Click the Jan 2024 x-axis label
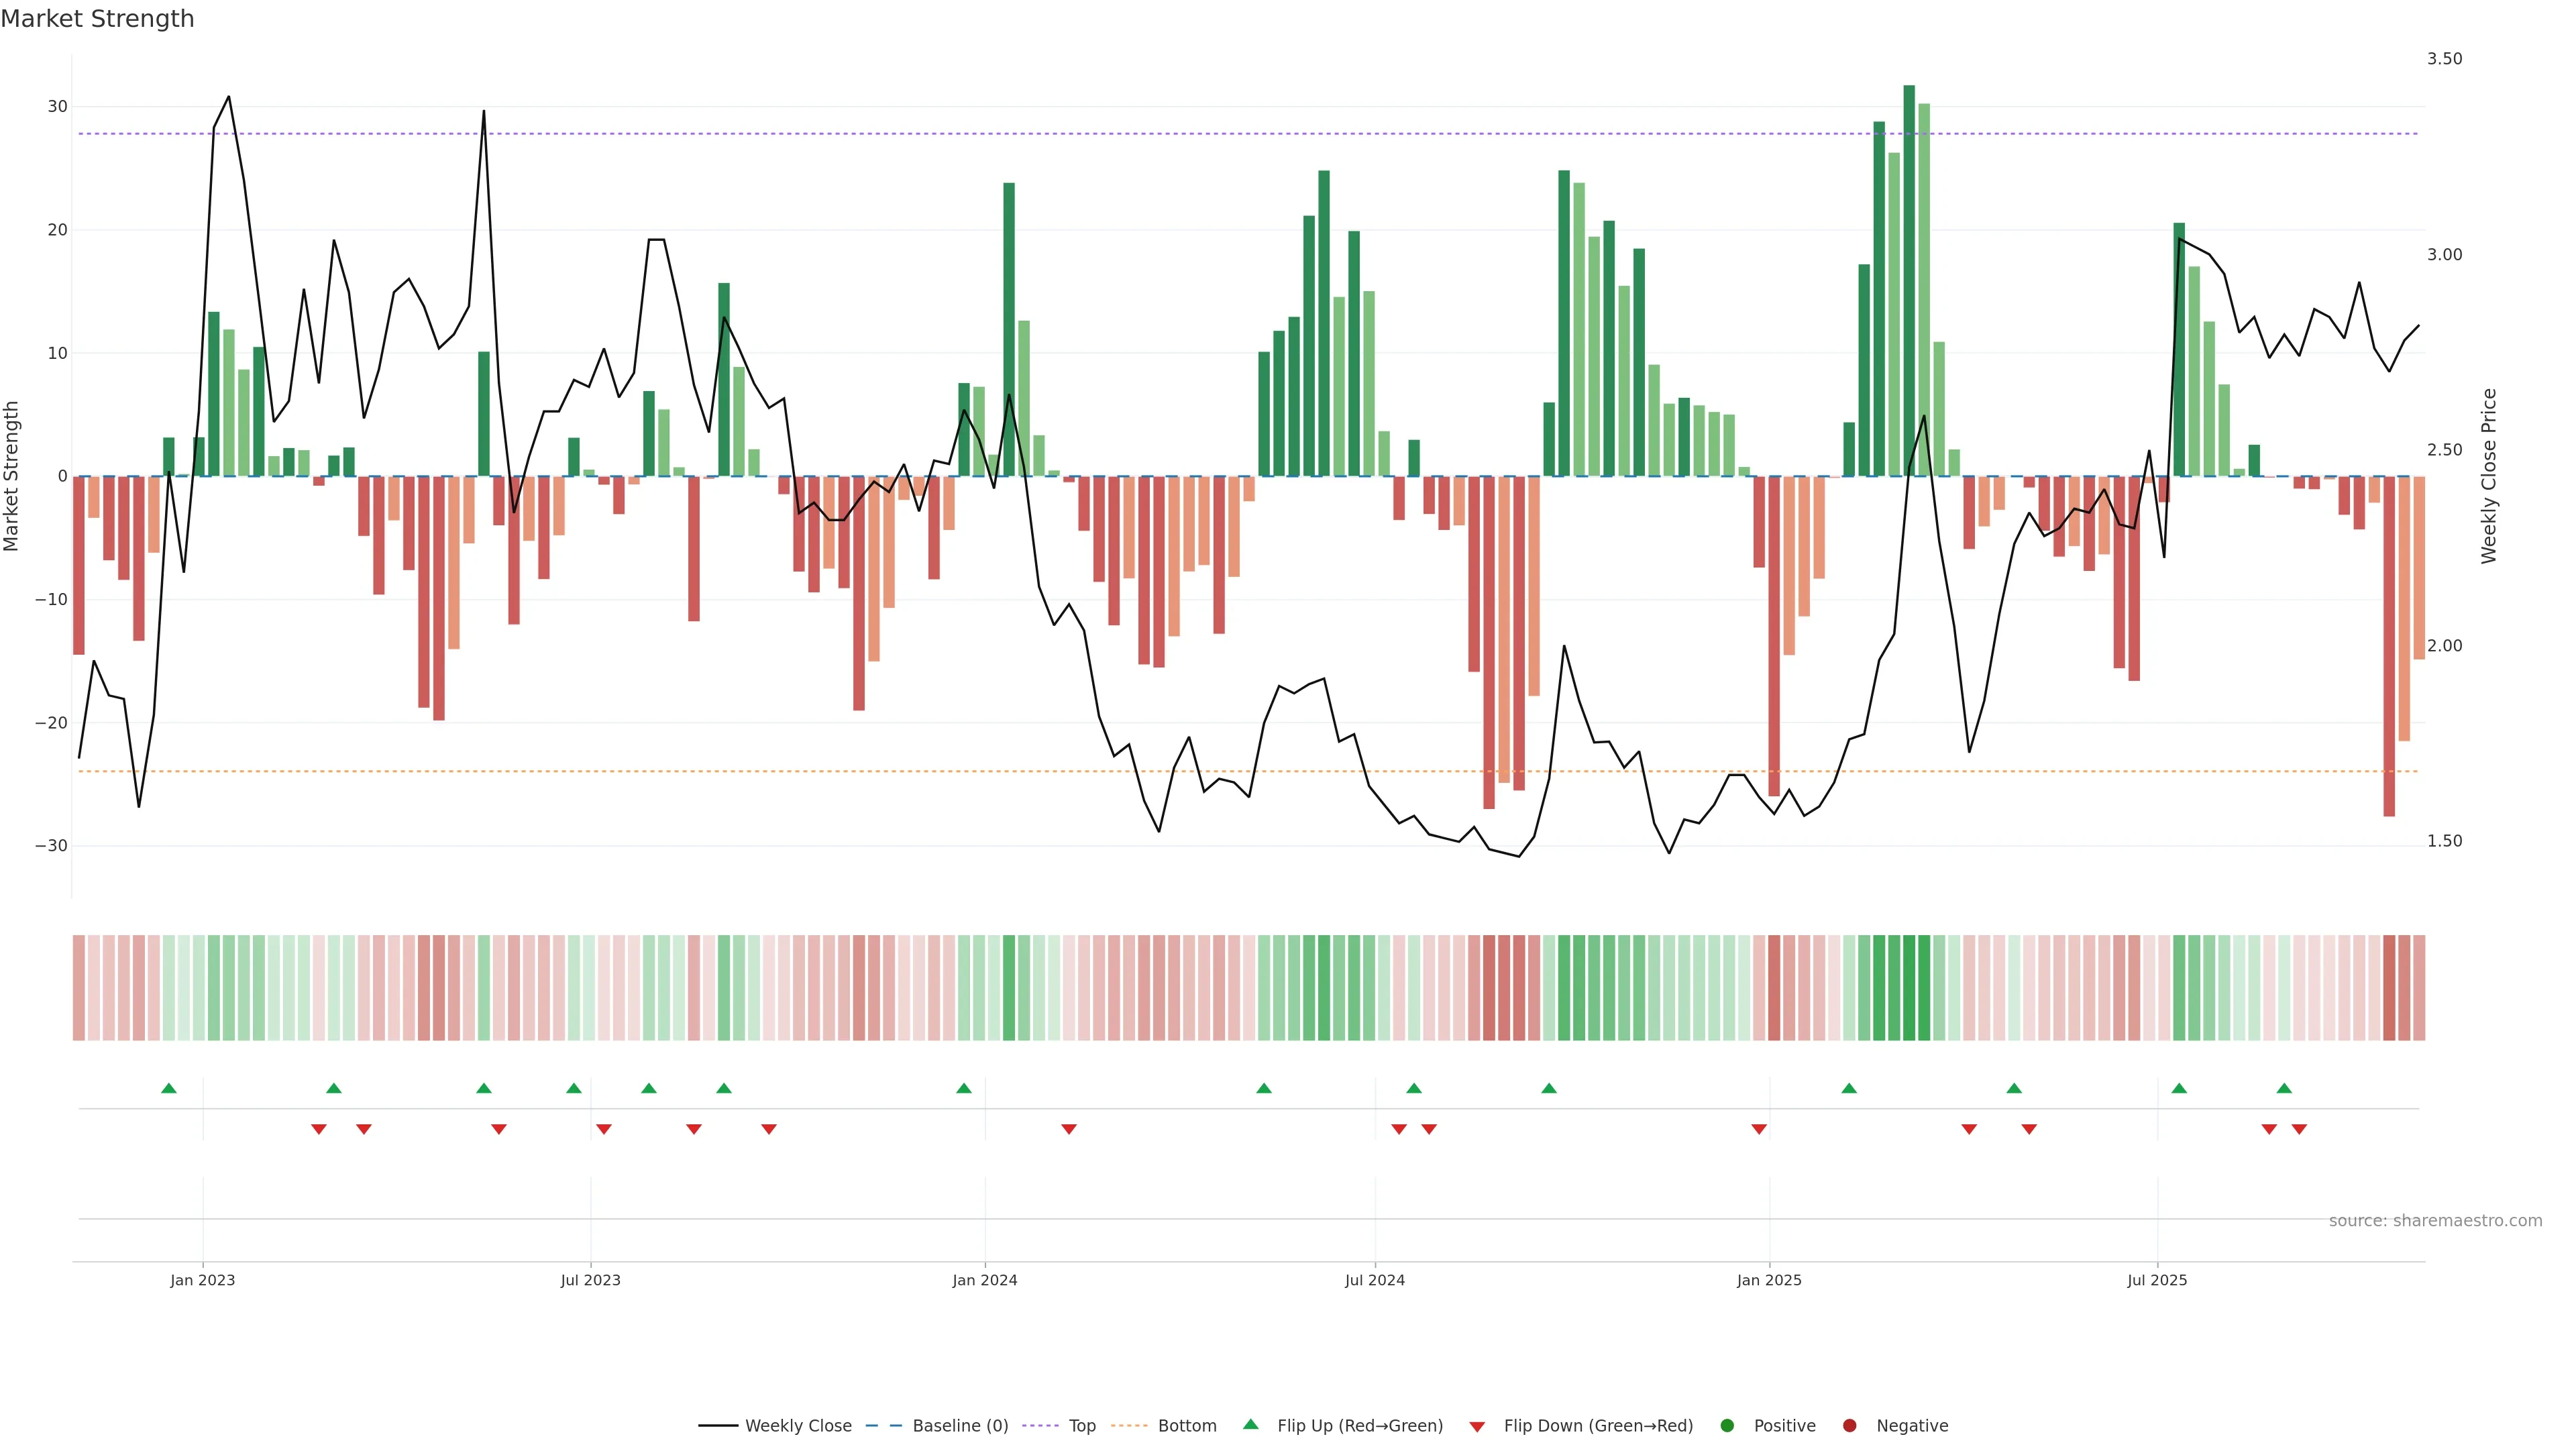Screen dimensions: 2576x1449 click(x=984, y=1280)
